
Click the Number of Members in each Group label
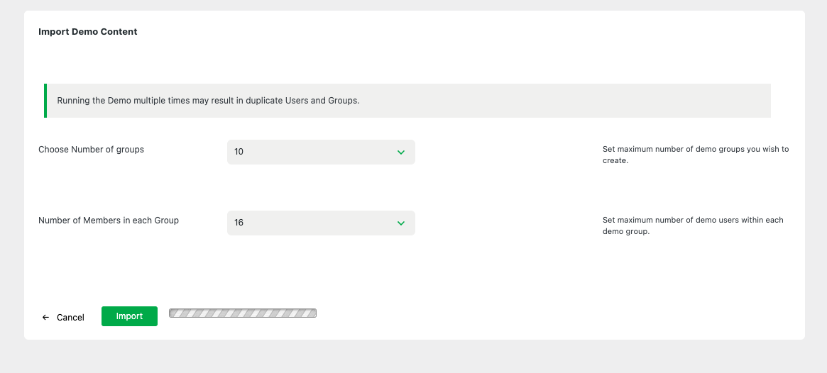coord(109,221)
